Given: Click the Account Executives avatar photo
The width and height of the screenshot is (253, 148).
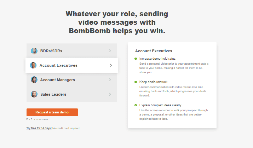Looking at the screenshot, I should point(33,65).
